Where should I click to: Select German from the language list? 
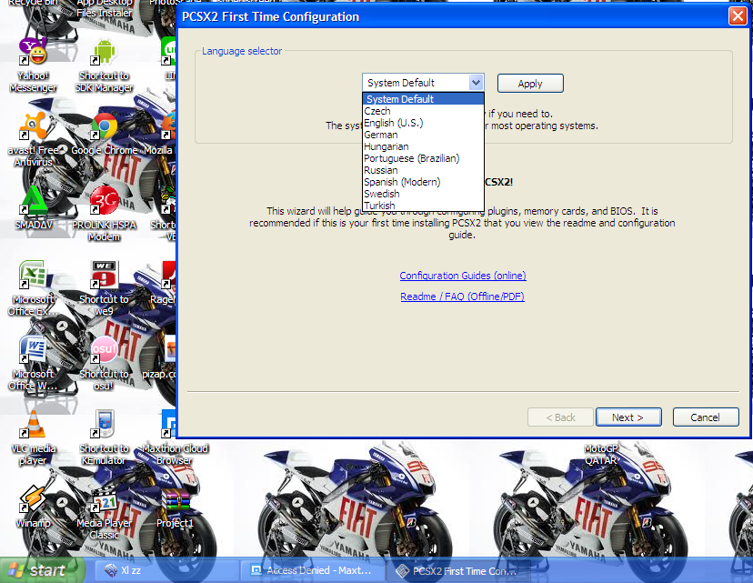pos(423,135)
